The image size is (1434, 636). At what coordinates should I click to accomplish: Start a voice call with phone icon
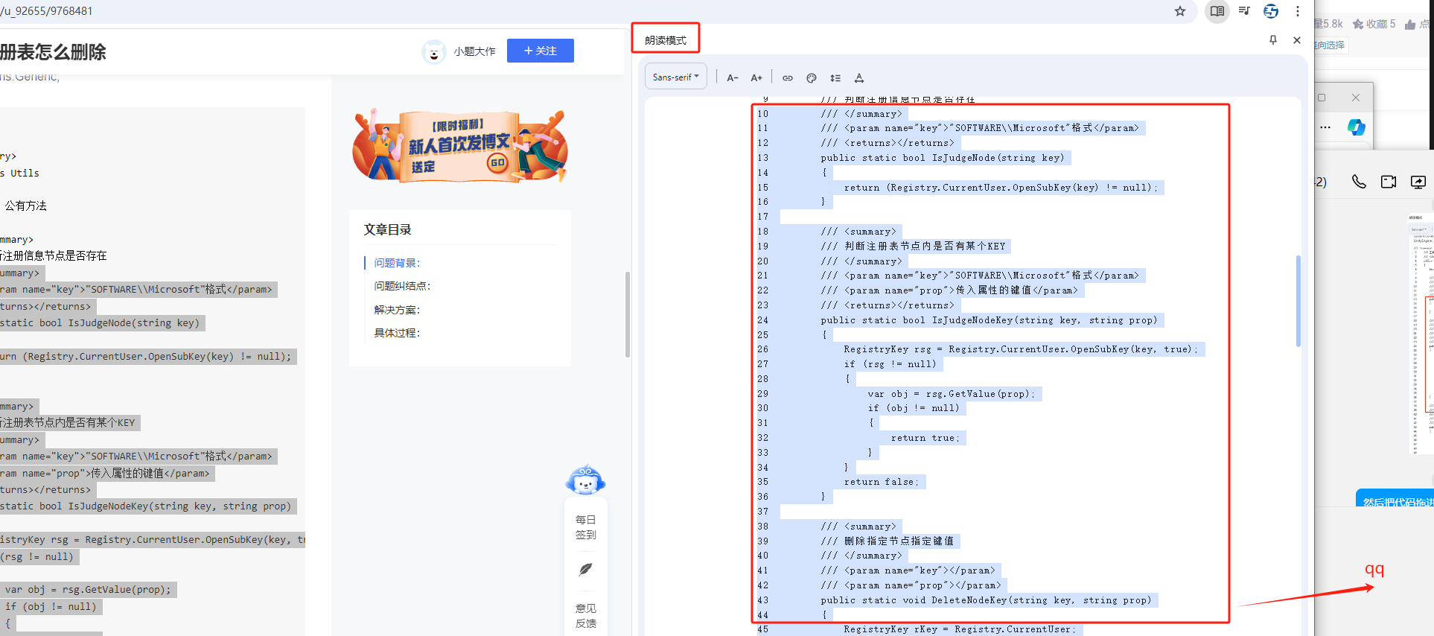tap(1359, 182)
